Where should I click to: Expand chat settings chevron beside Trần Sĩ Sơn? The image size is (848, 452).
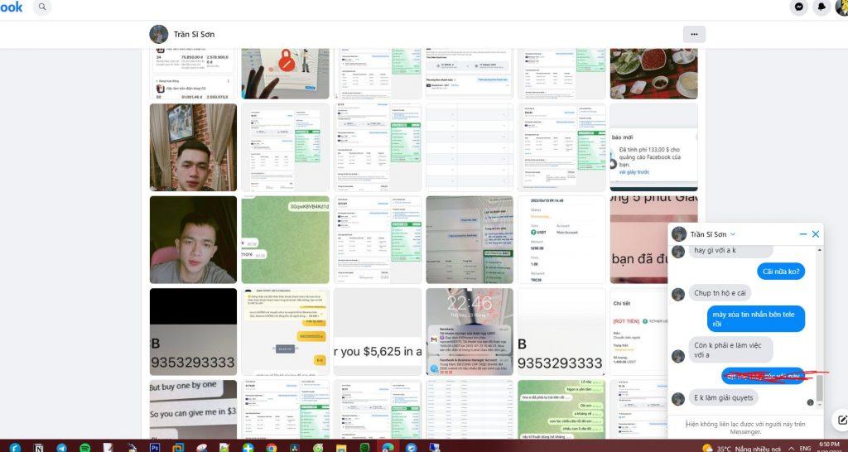click(732, 235)
